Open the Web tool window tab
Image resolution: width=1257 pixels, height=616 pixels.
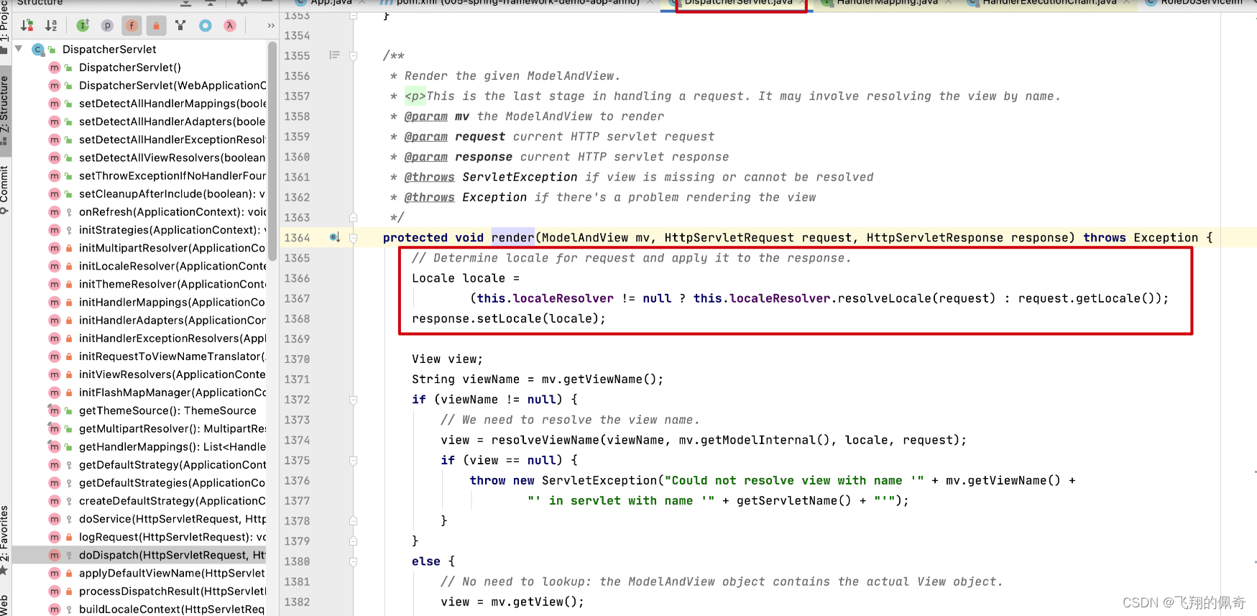[4, 605]
